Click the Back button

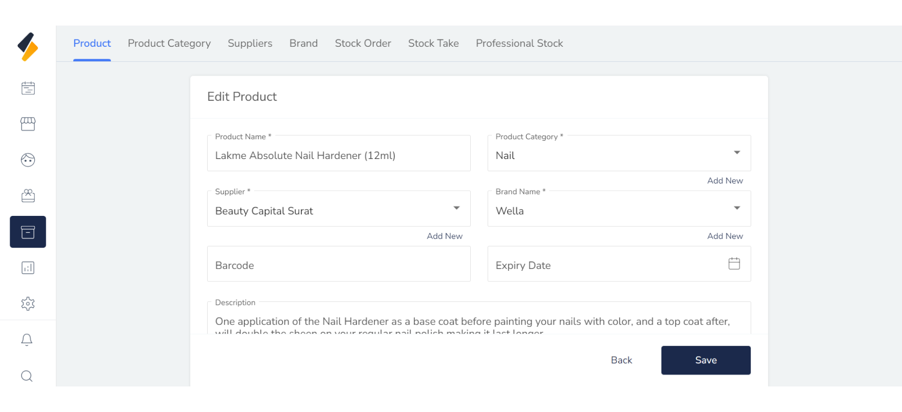[621, 360]
